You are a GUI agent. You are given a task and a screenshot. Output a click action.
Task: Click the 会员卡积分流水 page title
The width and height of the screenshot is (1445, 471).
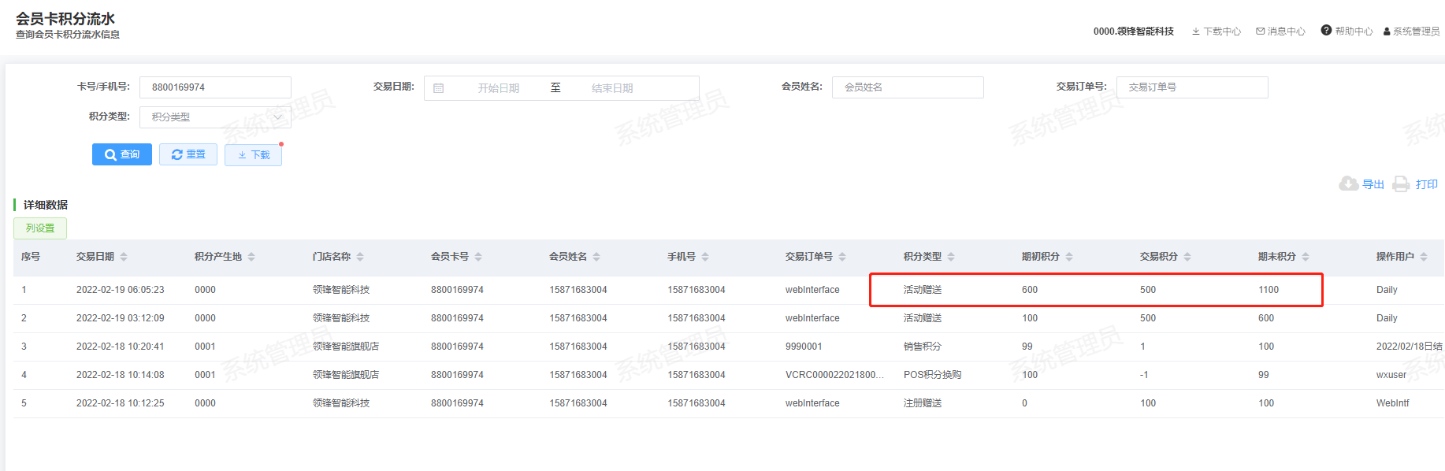click(65, 19)
